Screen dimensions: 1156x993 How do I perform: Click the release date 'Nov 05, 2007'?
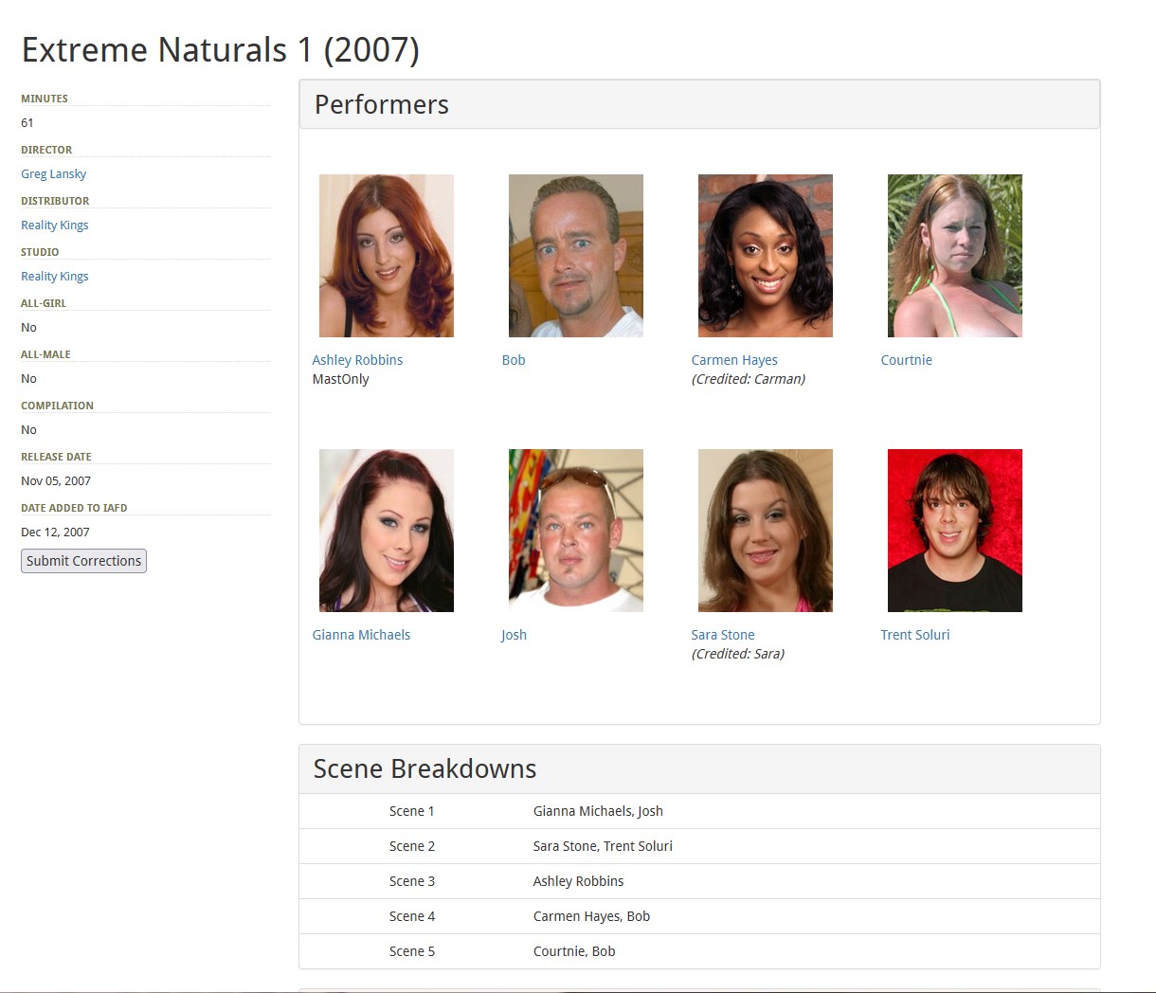pos(56,481)
